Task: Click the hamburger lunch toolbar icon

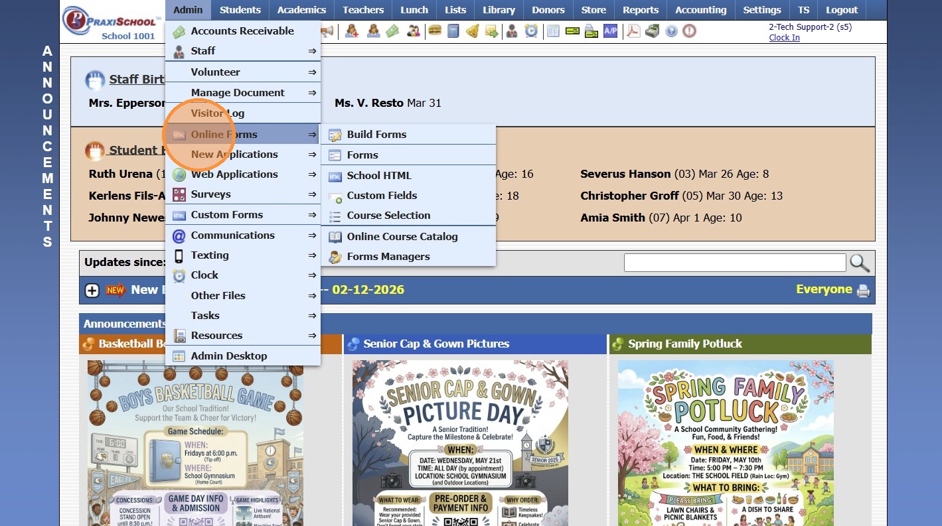Action: 435,31
